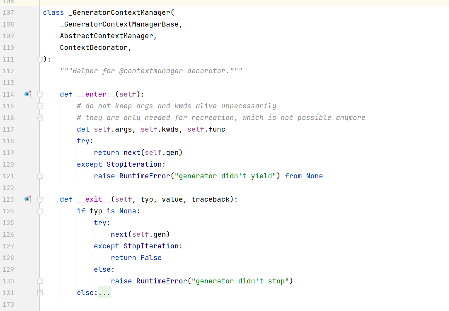Click the fold-end marker on line 111

point(40,59)
